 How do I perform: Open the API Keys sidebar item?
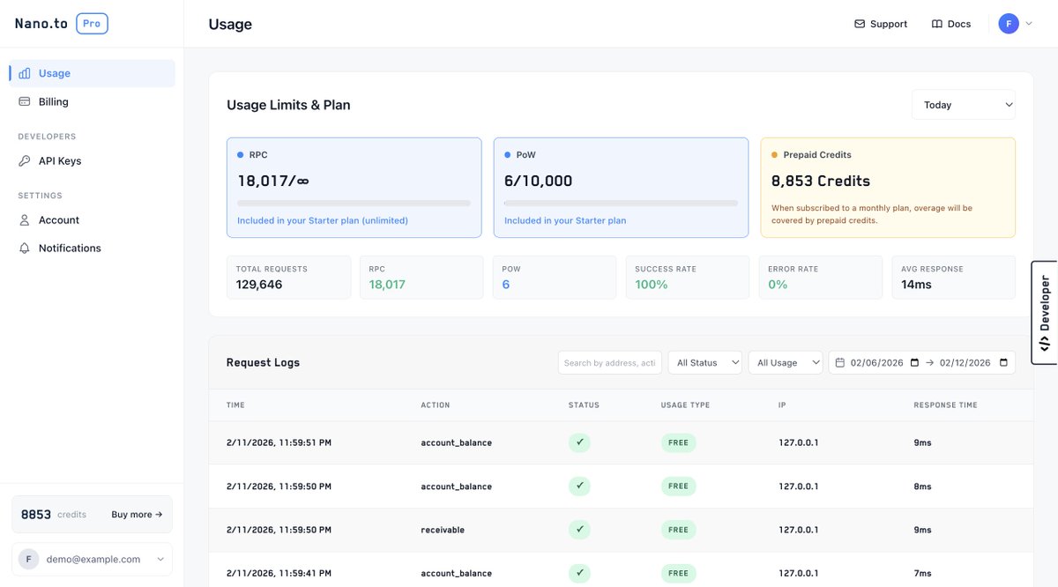point(92,160)
